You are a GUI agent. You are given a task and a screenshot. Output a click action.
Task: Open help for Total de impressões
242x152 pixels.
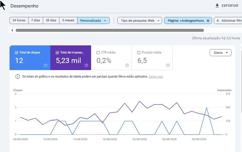pos(86,65)
